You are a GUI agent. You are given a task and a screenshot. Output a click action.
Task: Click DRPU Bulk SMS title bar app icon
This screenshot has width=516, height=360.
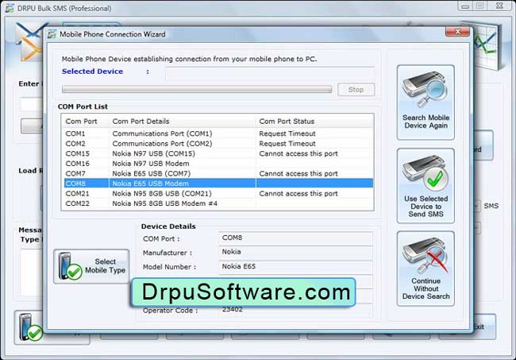point(10,8)
